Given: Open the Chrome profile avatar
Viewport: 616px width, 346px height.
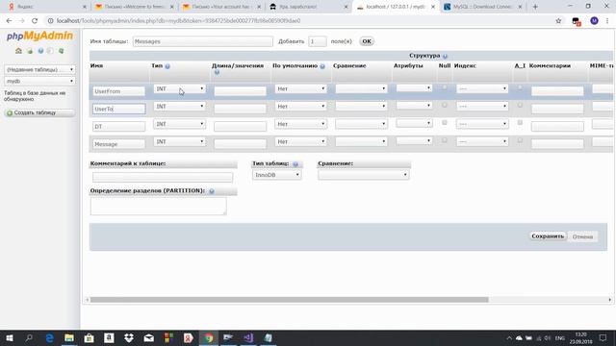Looking at the screenshot, I should pyautogui.click(x=594, y=21).
